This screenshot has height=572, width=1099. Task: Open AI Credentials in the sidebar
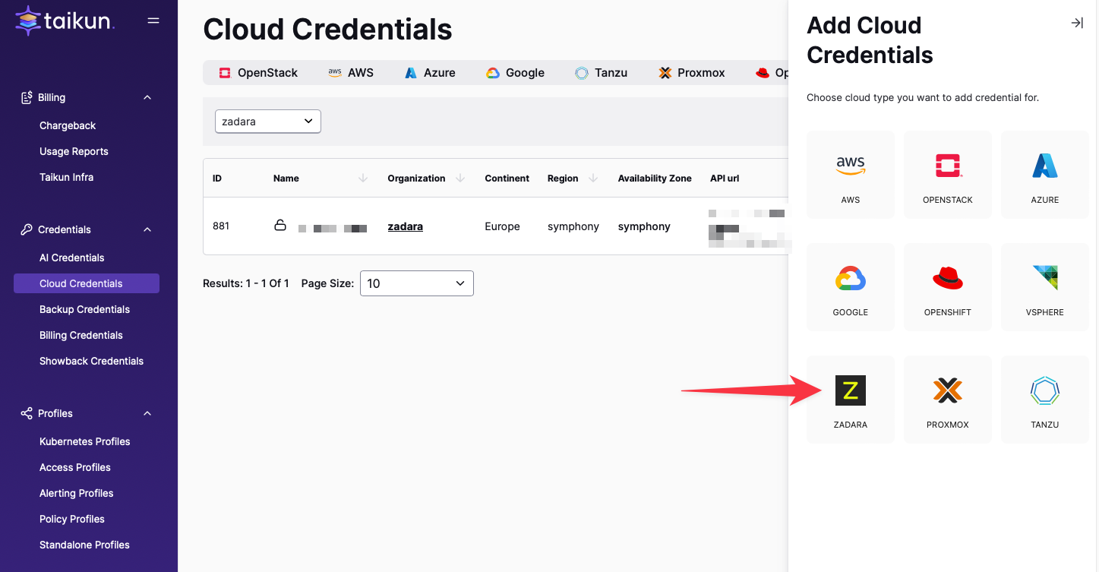[72, 258]
